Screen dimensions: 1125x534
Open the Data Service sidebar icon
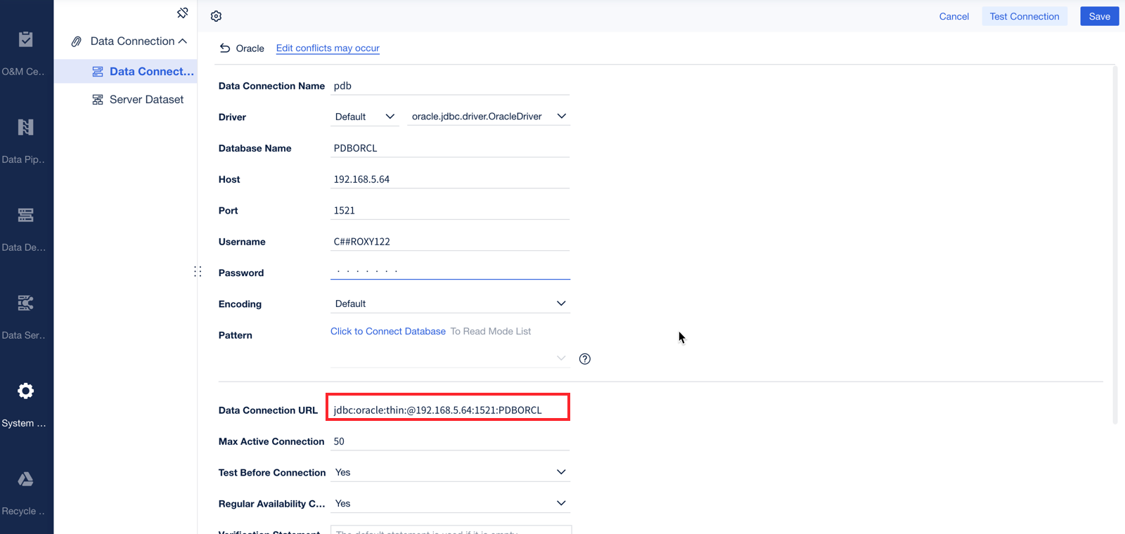(25, 303)
